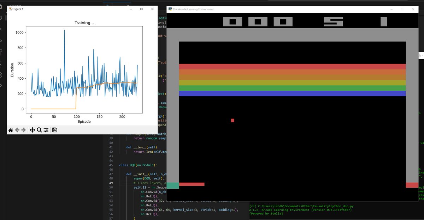Click the red paddle in Breakout game
This screenshot has height=220, width=424.
click(192, 184)
